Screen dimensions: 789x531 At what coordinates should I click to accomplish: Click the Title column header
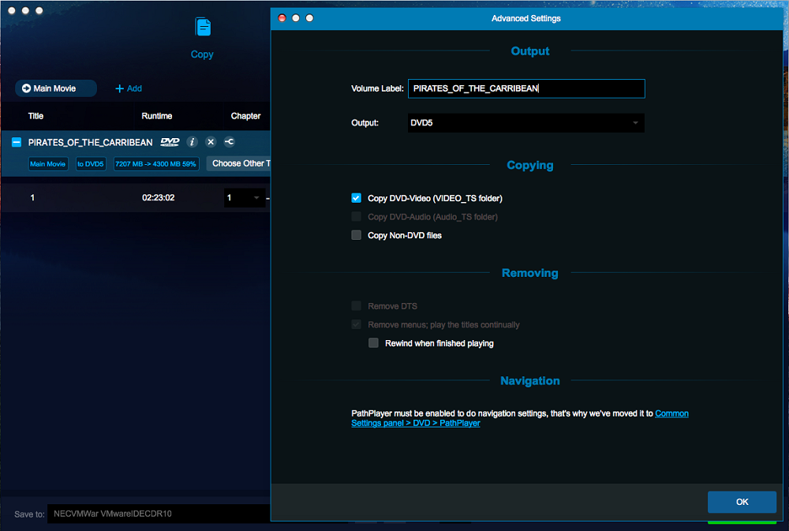(36, 116)
